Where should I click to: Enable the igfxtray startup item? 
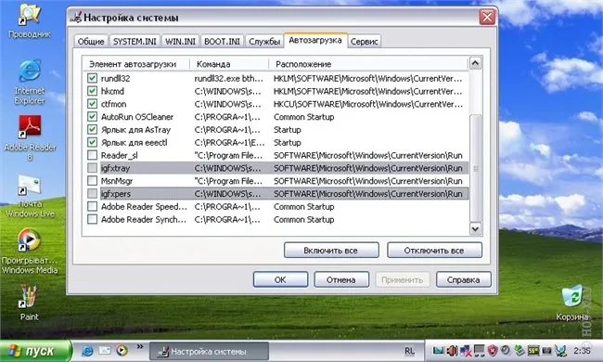pyautogui.click(x=92, y=168)
